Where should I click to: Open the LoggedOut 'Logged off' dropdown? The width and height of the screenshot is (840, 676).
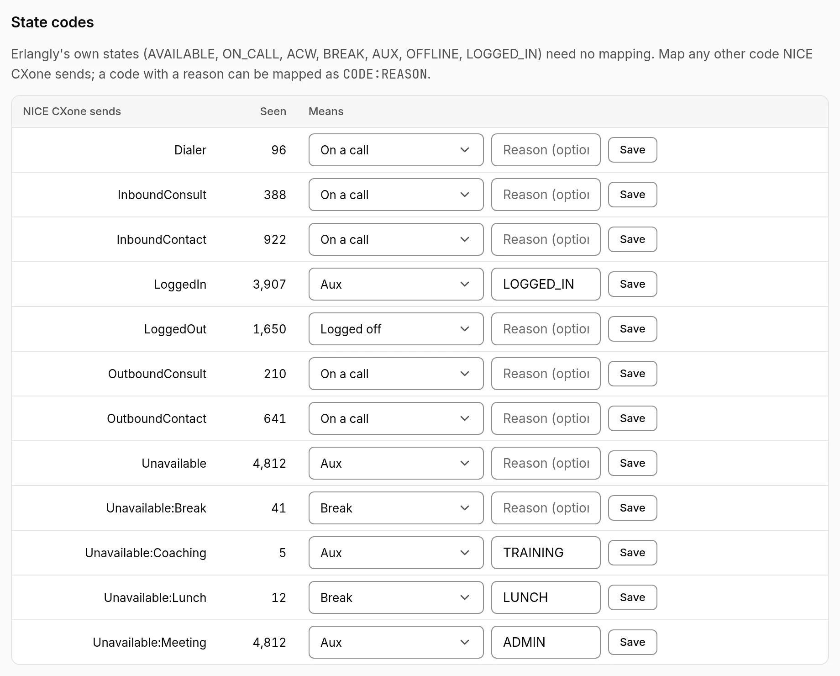[396, 329]
